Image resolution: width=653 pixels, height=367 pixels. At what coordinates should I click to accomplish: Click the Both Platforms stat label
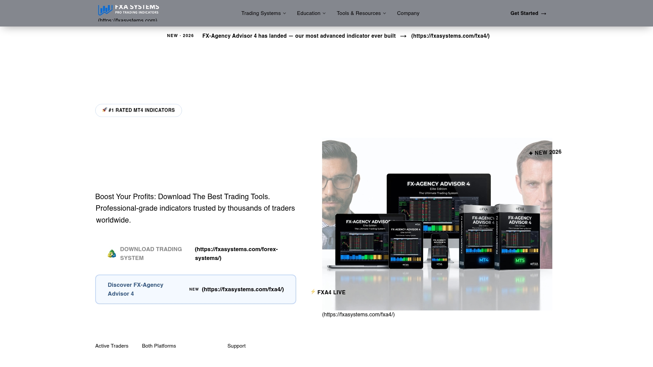[159, 346]
